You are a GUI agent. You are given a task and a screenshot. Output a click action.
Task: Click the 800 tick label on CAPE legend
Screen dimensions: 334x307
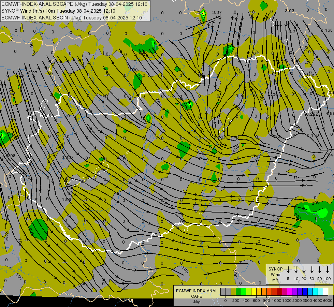266,301
